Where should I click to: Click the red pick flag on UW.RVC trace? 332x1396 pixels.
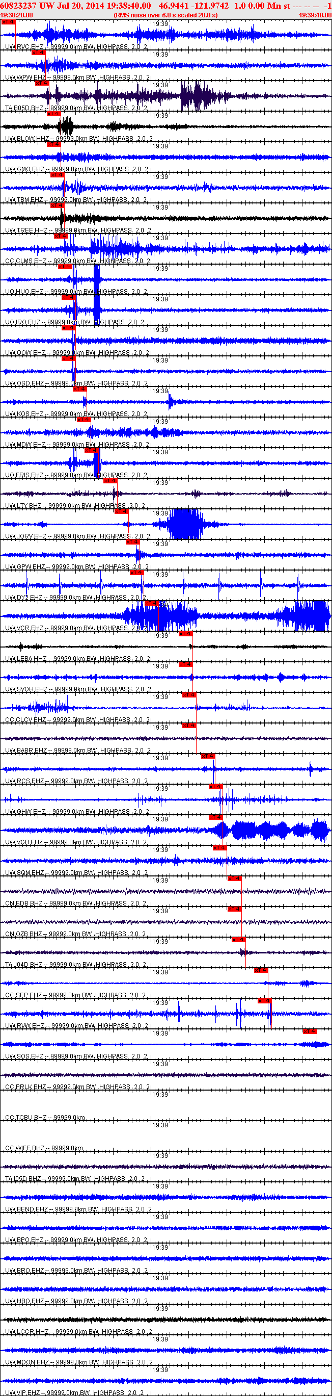pos(8,22)
